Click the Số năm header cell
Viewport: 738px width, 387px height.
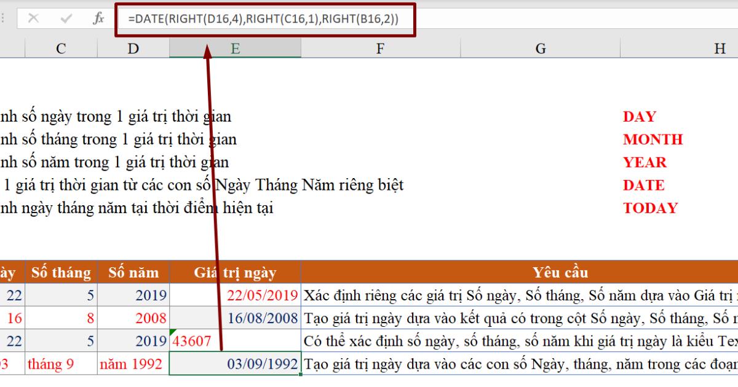click(x=133, y=272)
